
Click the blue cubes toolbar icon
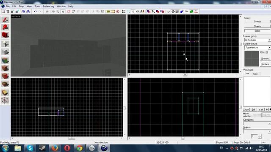click(x=182, y=11)
